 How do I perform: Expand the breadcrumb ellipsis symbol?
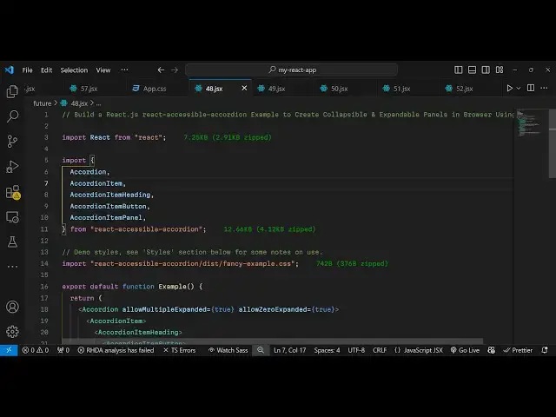pyautogui.click(x=98, y=103)
